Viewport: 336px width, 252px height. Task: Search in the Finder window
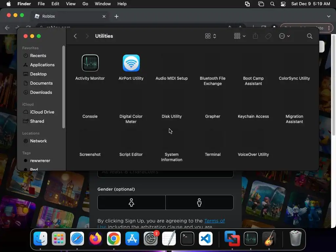coord(309,36)
